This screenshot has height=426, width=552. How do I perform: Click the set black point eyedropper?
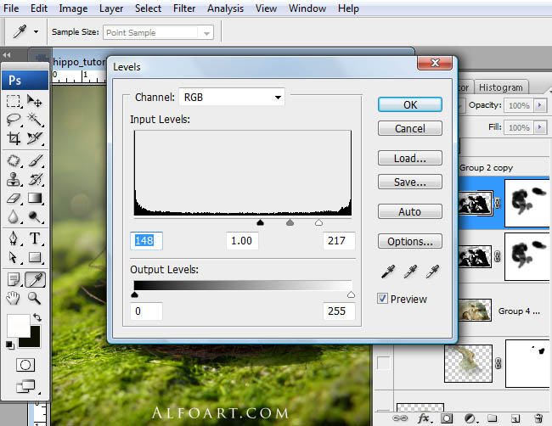click(387, 272)
